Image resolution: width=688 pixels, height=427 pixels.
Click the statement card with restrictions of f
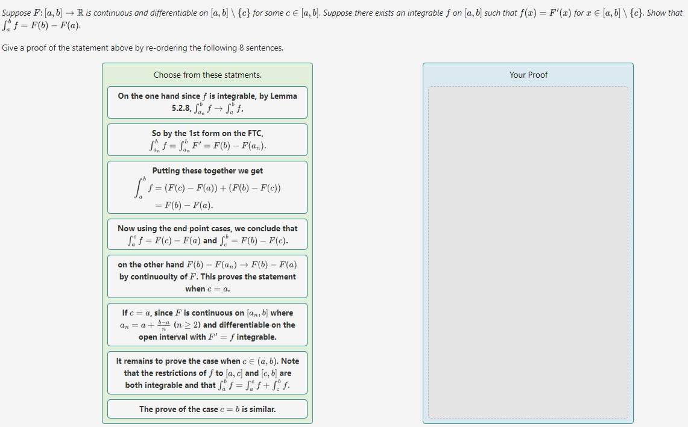click(x=207, y=372)
